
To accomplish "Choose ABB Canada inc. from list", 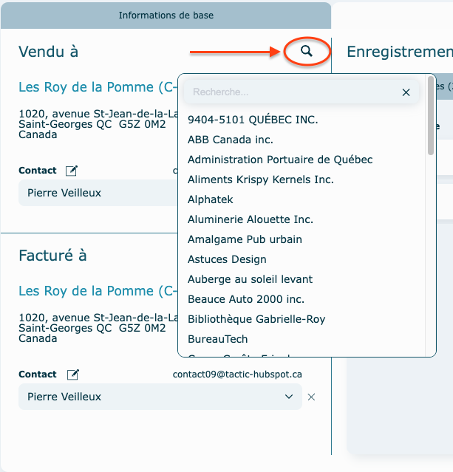I will point(231,140).
